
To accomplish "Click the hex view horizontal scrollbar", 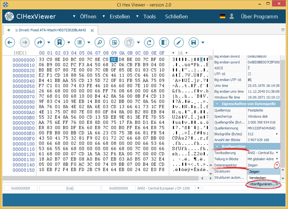I will click(101, 178).
